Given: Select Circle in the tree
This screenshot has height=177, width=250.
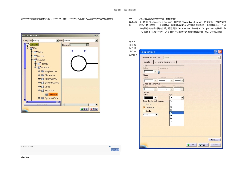Looking at the screenshot, I should point(47,87).
